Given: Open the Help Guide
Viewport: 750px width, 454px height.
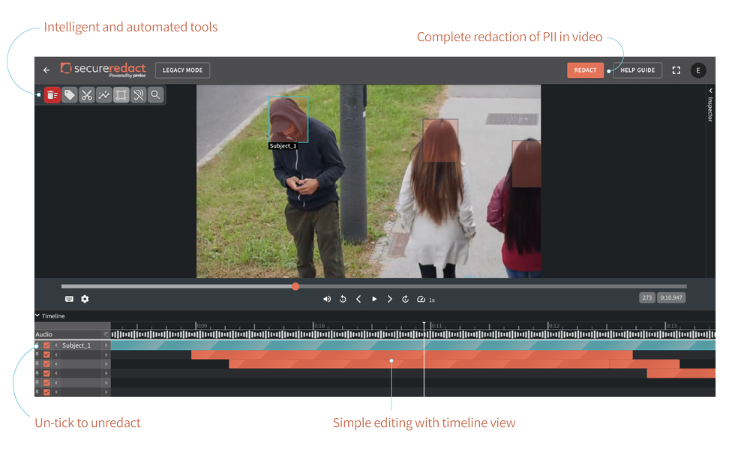Looking at the screenshot, I should pyautogui.click(x=637, y=70).
